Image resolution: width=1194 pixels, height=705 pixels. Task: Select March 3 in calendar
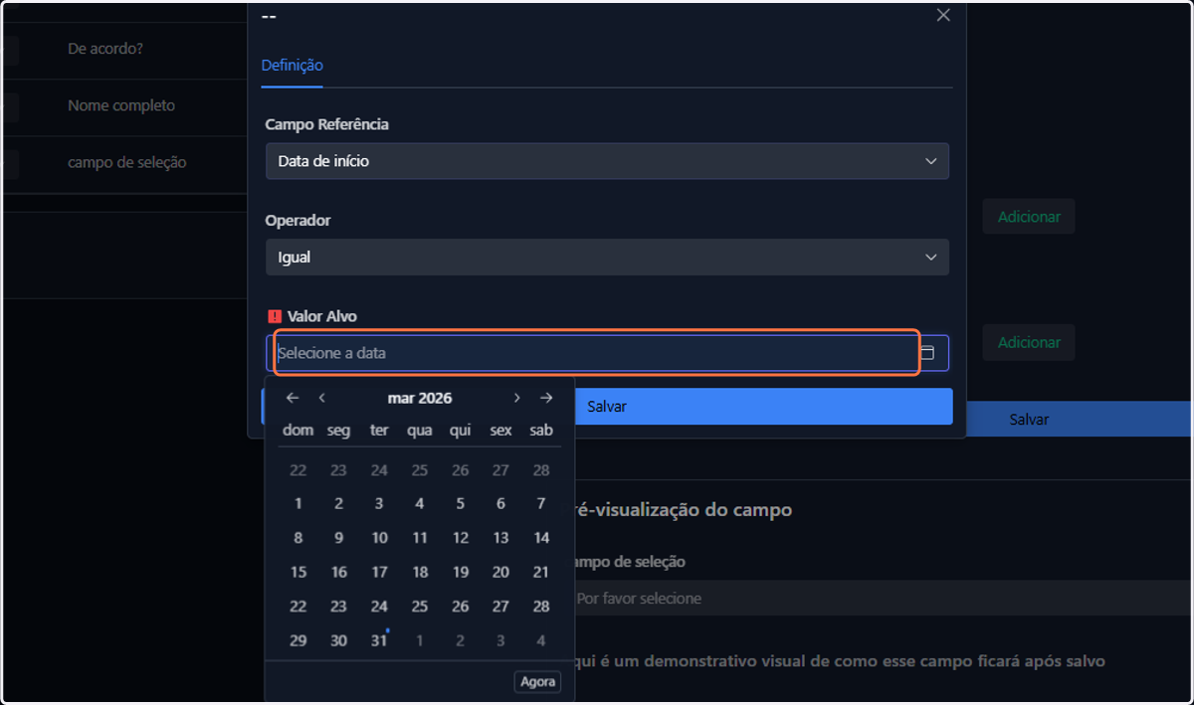click(x=379, y=504)
